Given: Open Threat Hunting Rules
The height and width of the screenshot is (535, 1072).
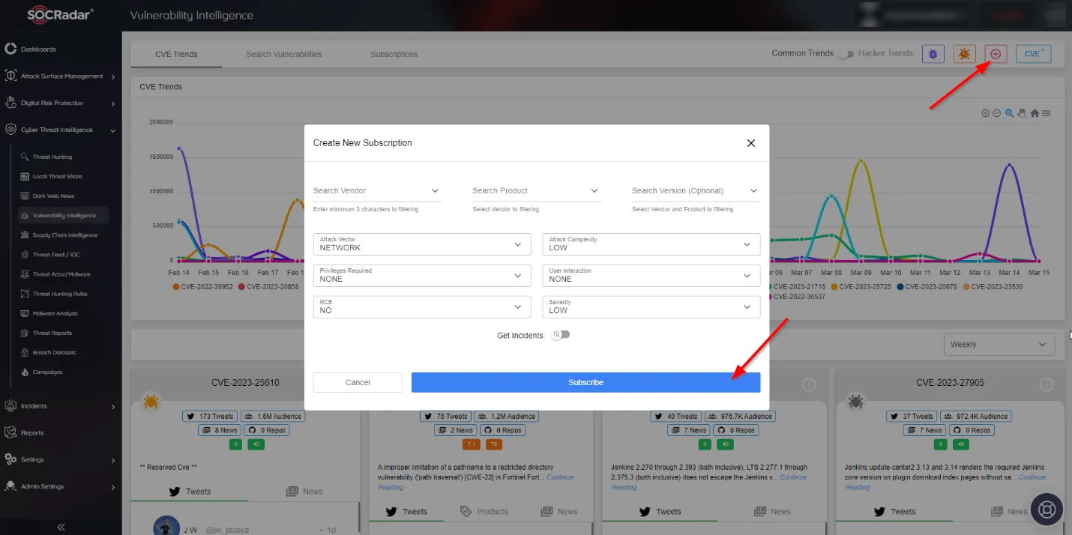Looking at the screenshot, I should (x=60, y=294).
